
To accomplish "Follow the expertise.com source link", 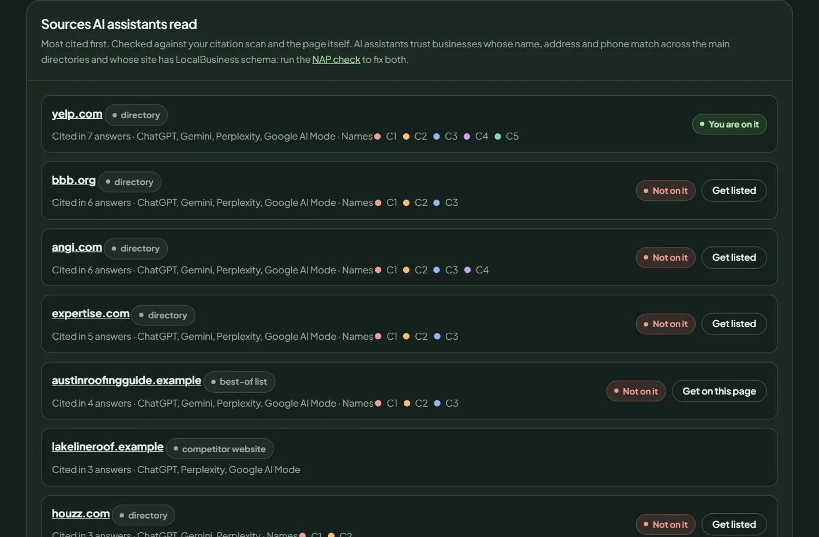I will (x=91, y=314).
